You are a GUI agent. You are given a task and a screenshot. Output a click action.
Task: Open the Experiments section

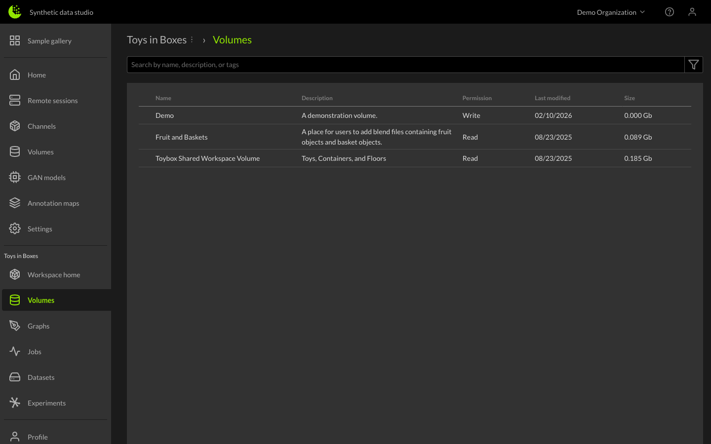coord(46,403)
